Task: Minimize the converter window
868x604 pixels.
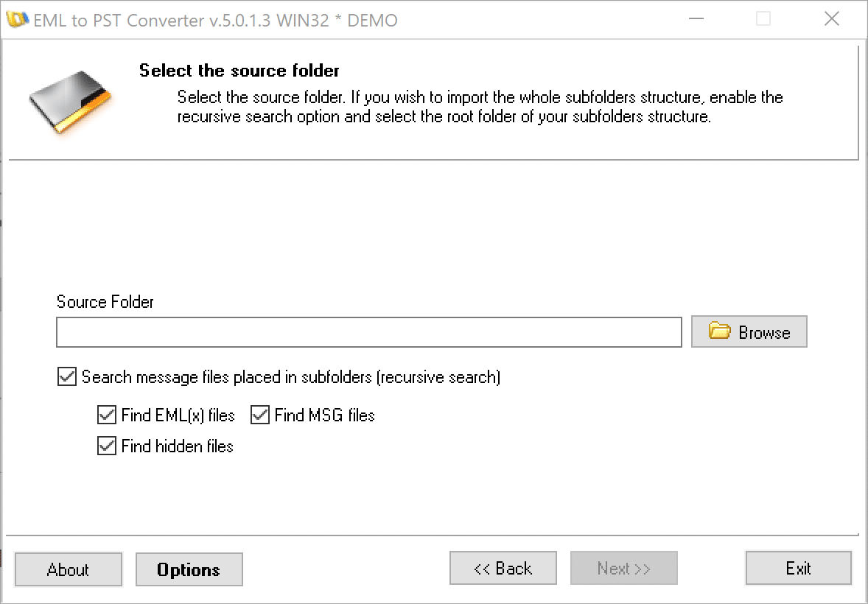Action: tap(696, 19)
